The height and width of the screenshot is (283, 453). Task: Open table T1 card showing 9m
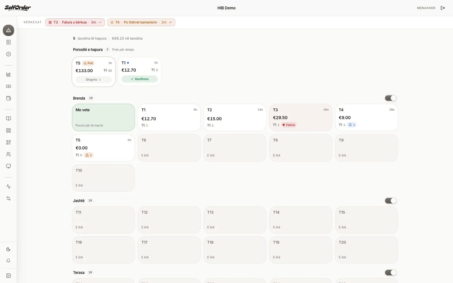coord(169,117)
